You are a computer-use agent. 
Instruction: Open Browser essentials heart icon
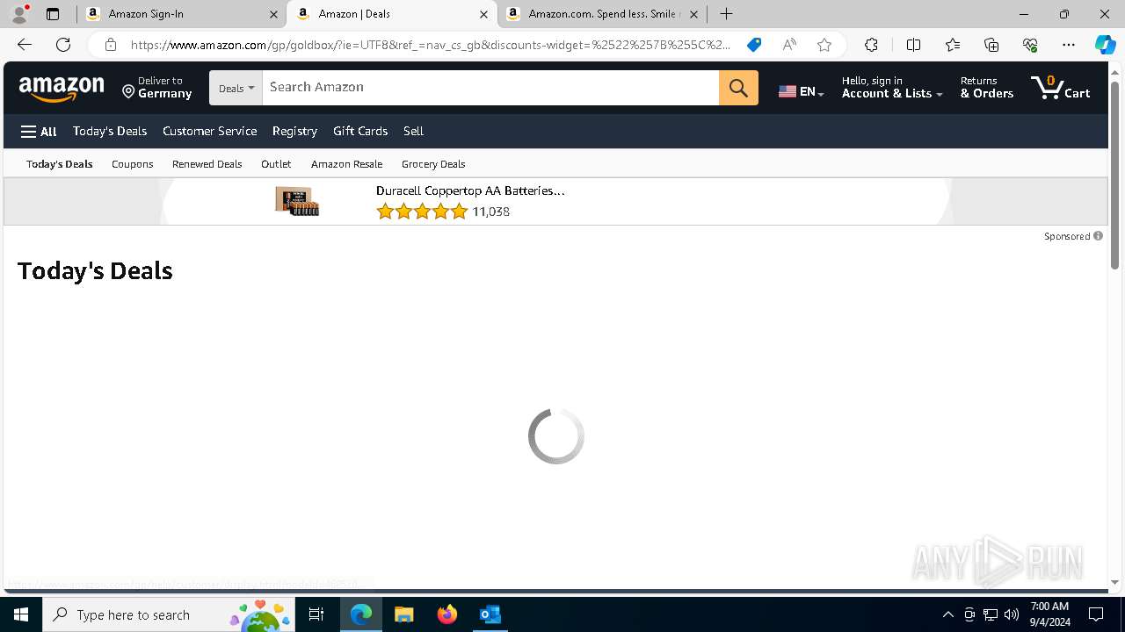pyautogui.click(x=1030, y=45)
